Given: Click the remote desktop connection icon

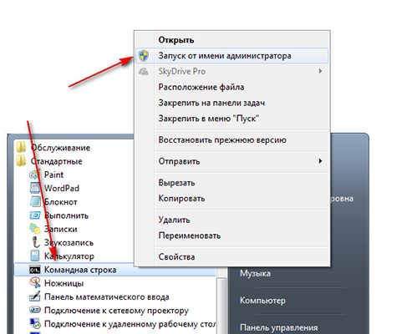Looking at the screenshot, I should [35, 323].
